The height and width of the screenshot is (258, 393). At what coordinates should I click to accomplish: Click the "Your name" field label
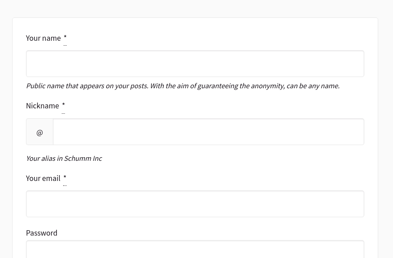pos(43,38)
